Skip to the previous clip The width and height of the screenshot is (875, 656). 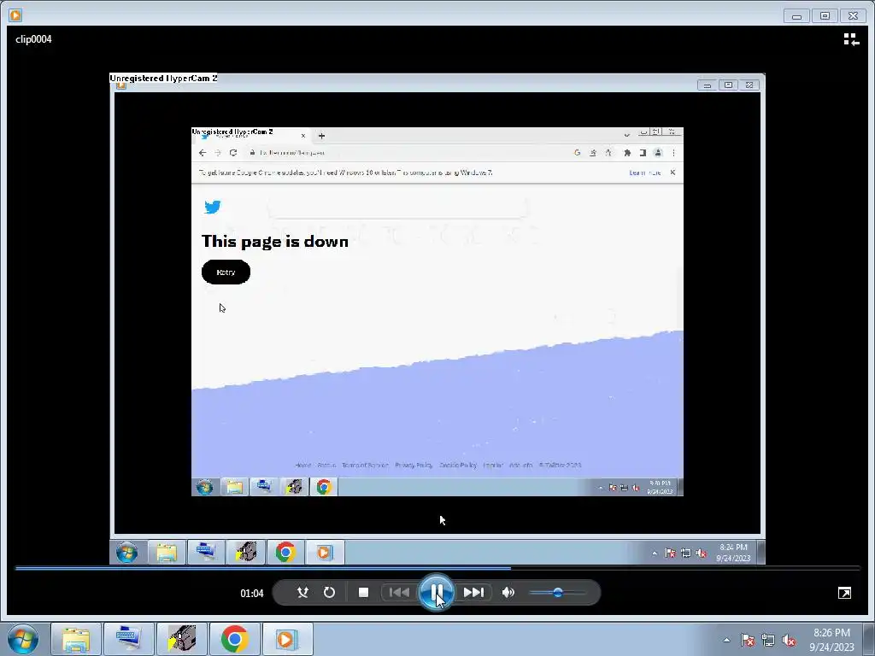click(399, 593)
